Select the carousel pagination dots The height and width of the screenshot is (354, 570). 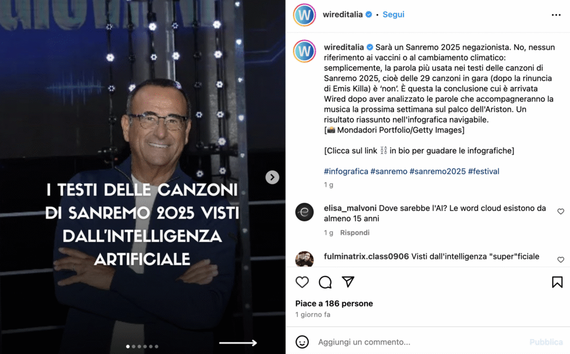[142, 346]
